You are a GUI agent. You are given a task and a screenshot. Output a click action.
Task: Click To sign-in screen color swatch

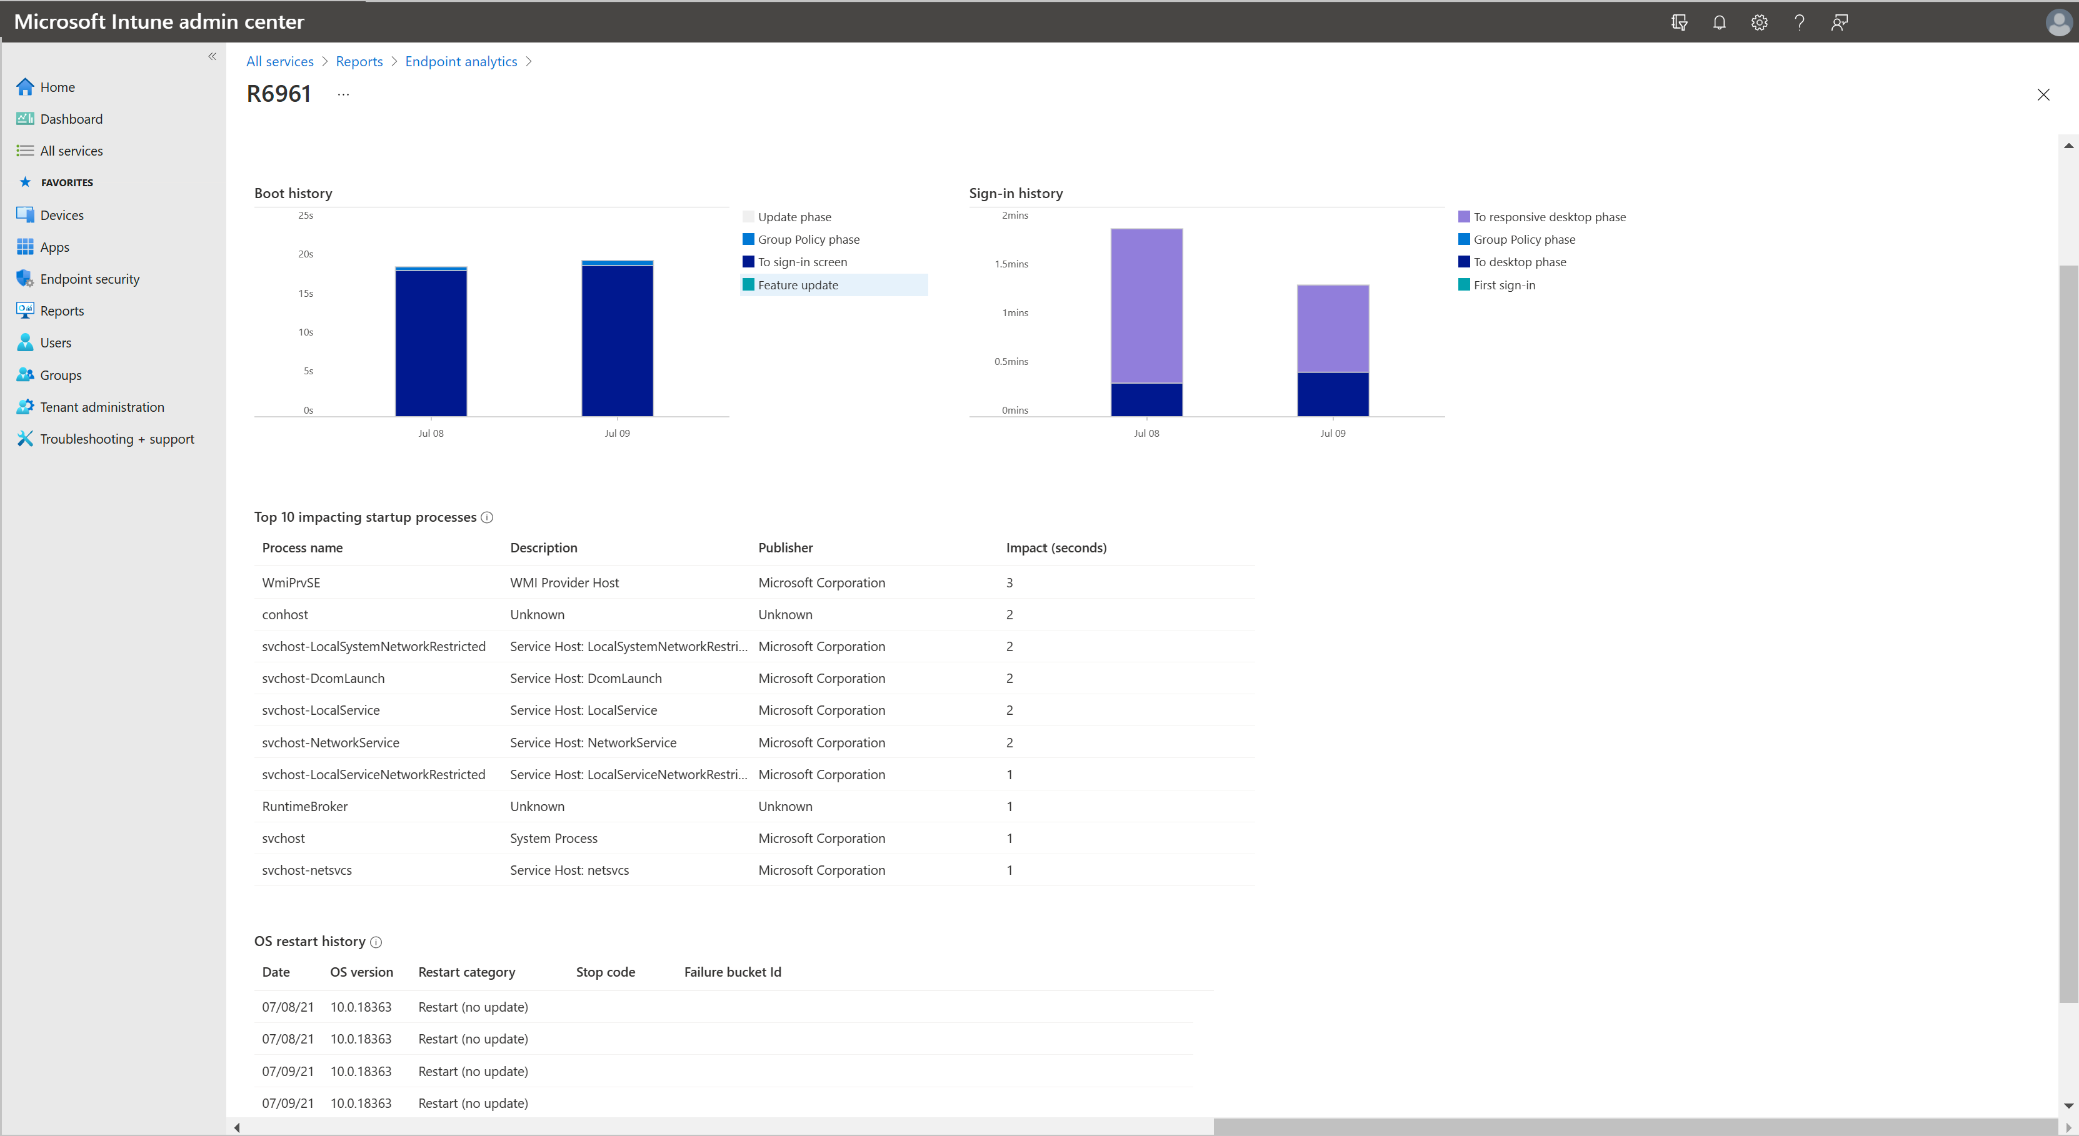point(748,261)
